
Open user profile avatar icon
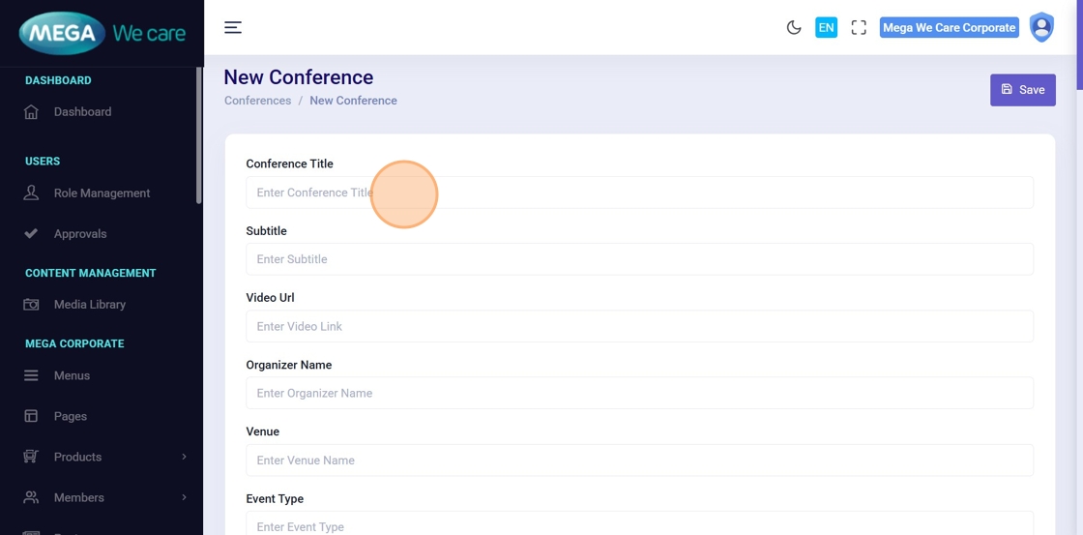(x=1041, y=28)
